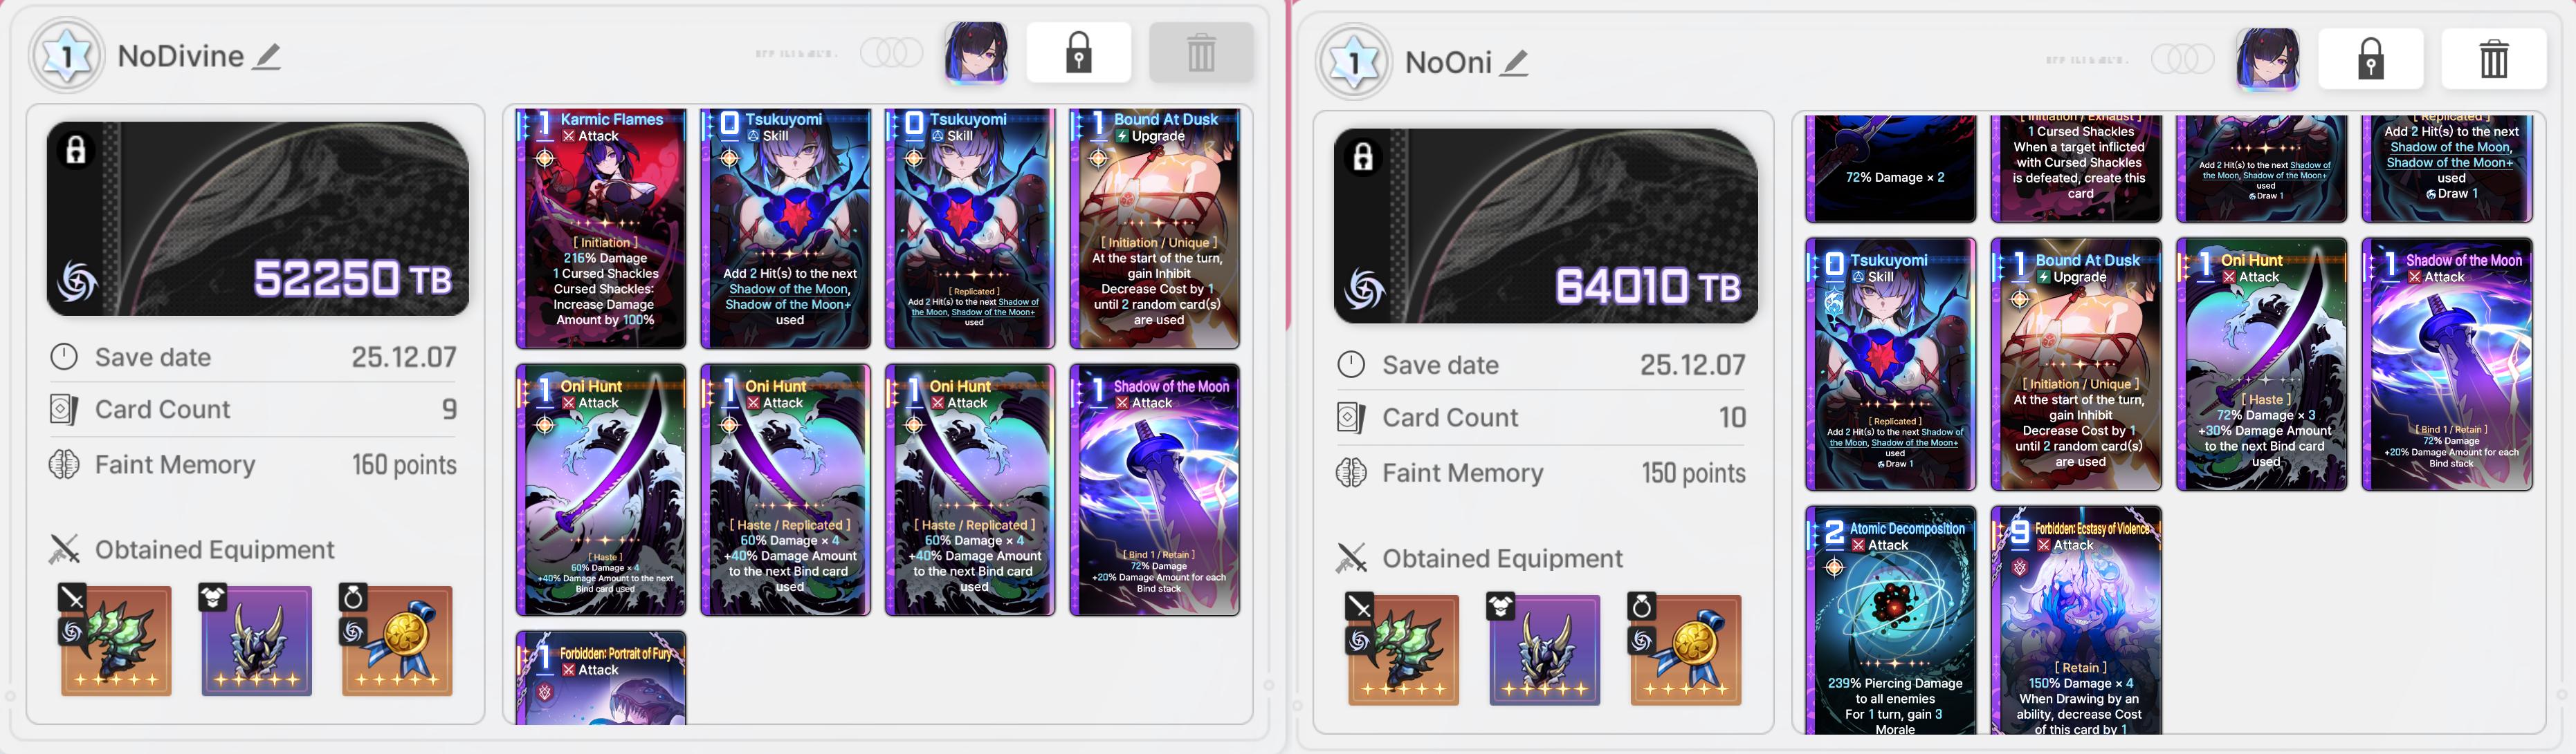2576x754 pixels.
Task: Toggle the lock on NoDivine save
Action: pyautogui.click(x=1078, y=52)
